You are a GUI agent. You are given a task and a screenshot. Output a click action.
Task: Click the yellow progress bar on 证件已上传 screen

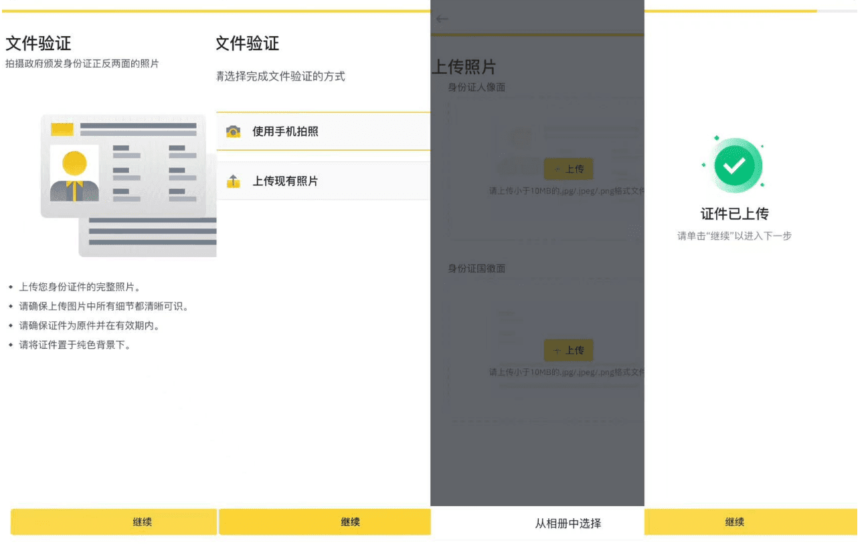pyautogui.click(x=731, y=11)
